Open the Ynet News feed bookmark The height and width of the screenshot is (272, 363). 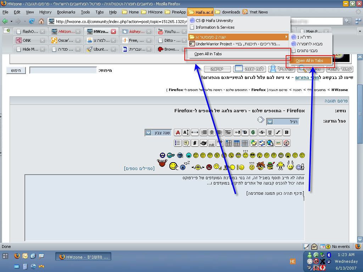(255, 12)
